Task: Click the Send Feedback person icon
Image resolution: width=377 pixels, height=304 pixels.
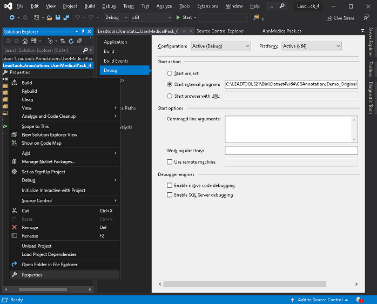Action: point(366,17)
